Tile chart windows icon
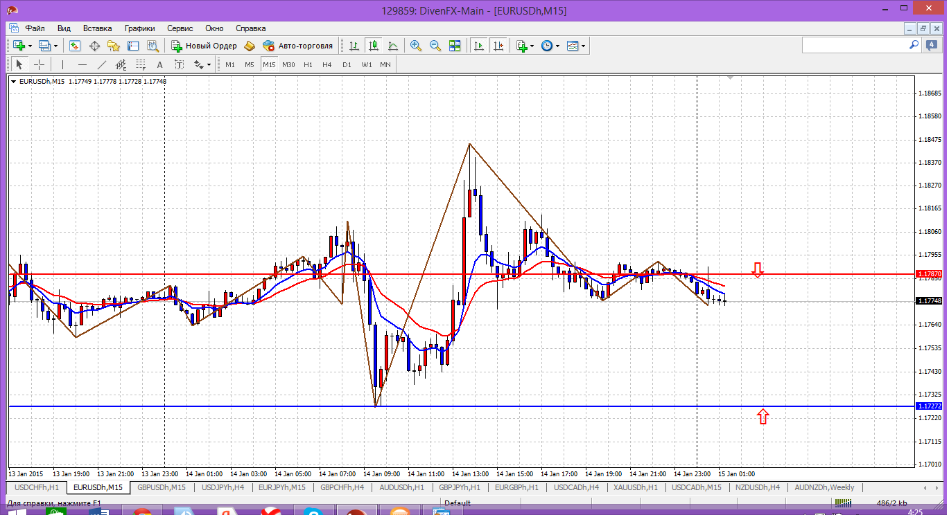This screenshot has width=949, height=515. (455, 46)
